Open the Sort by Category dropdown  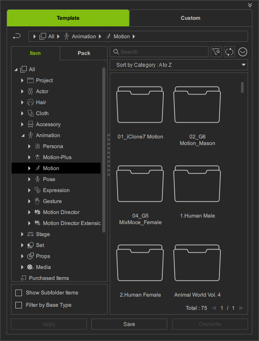click(x=179, y=65)
